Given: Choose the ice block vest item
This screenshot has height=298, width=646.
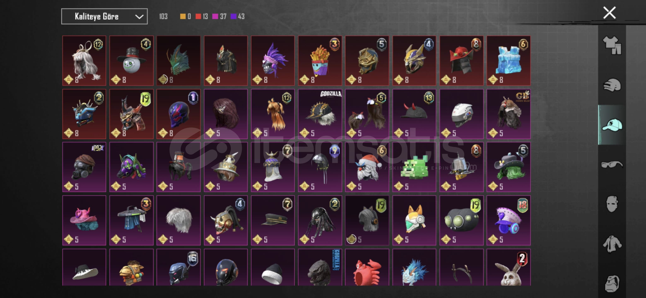Looking at the screenshot, I should [509, 60].
